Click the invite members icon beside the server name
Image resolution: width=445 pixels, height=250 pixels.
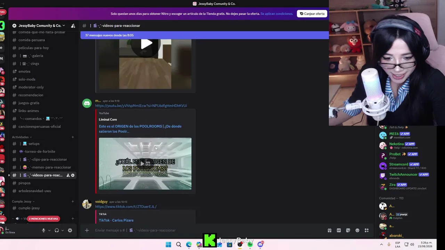(73, 26)
